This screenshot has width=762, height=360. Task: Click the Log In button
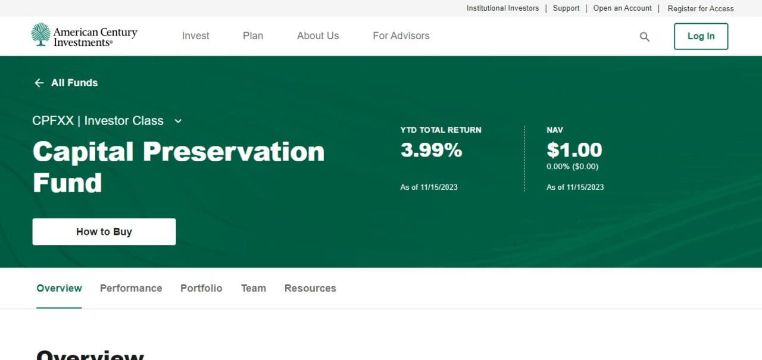click(x=701, y=36)
